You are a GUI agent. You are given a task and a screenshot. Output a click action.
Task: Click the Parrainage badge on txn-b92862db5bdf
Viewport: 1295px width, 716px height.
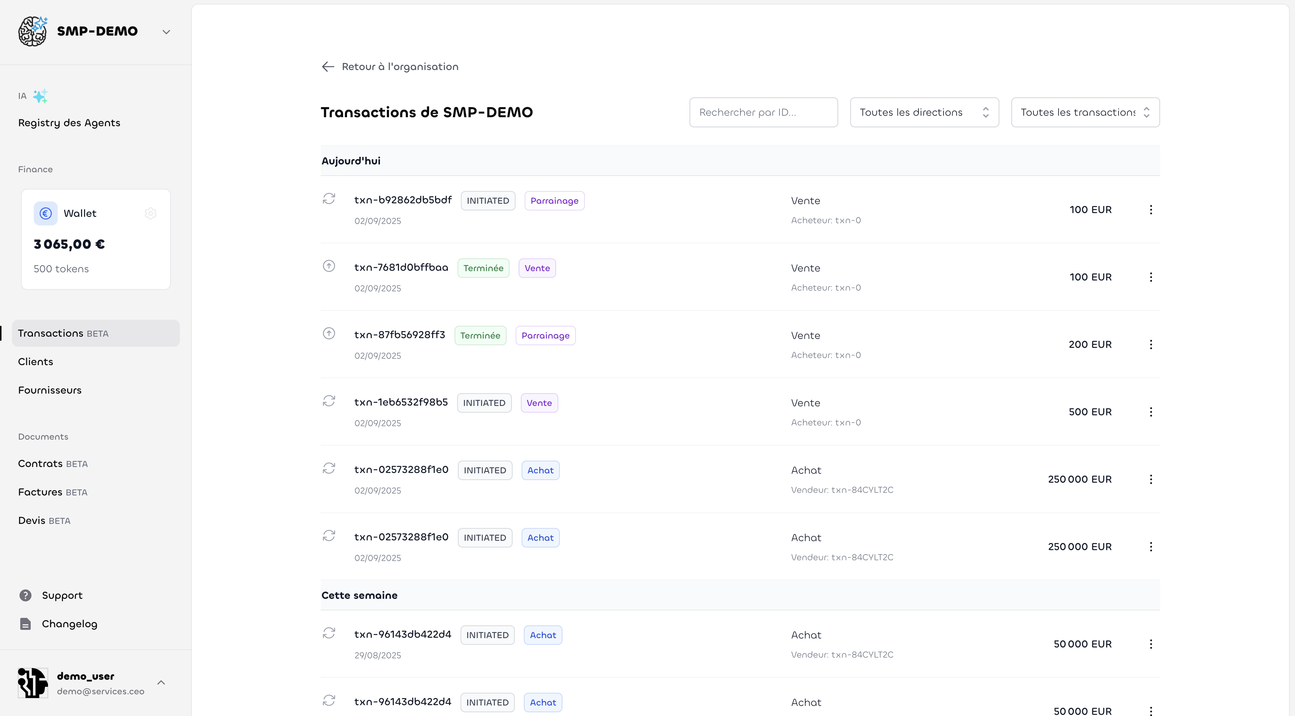(x=555, y=200)
